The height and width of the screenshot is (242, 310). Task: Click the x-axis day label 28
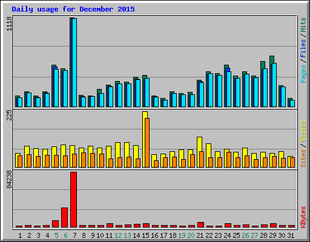click(263, 235)
